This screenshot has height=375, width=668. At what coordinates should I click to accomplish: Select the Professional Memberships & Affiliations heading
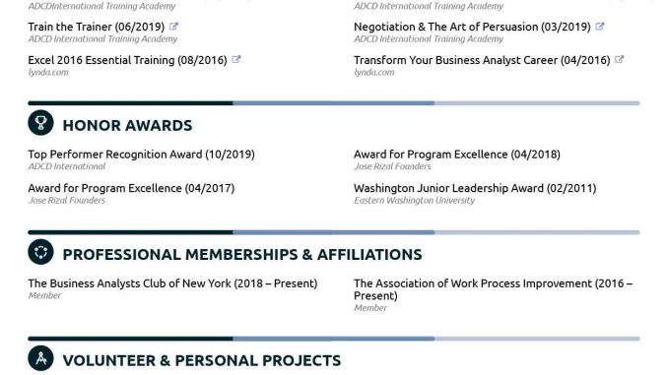pos(242,255)
